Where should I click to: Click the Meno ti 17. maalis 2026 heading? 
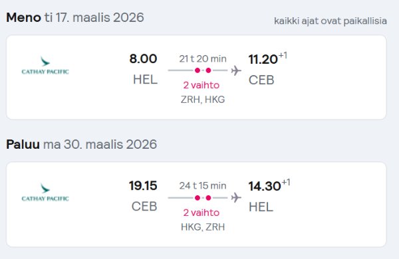75,17
